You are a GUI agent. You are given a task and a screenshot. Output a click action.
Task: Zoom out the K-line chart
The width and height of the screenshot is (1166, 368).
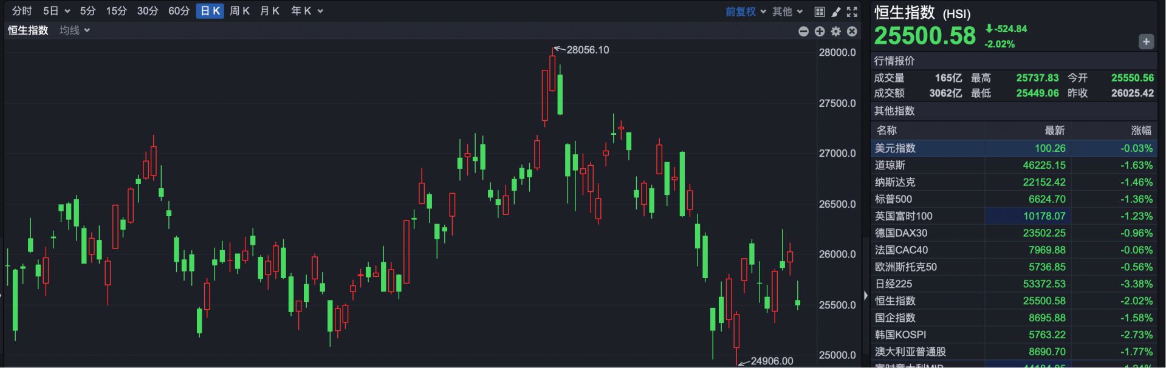[x=803, y=32]
